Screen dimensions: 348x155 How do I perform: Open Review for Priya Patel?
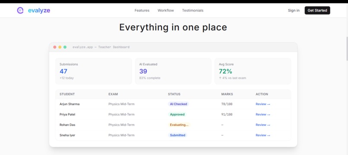(x=263, y=114)
